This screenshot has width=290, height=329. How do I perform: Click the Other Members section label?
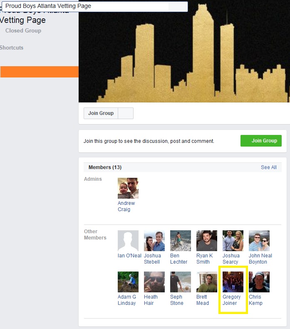point(95,234)
